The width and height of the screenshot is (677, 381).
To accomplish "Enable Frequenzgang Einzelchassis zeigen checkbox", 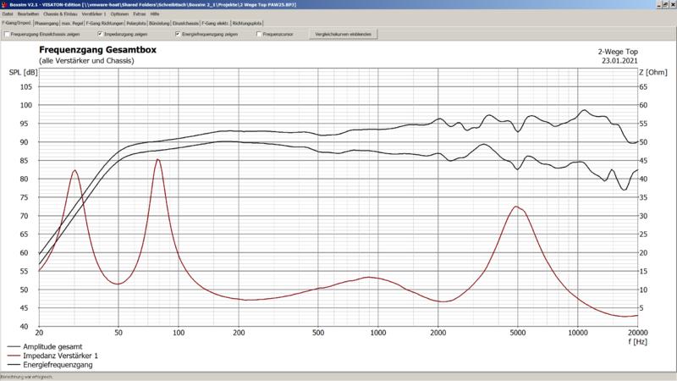I will pos(8,35).
